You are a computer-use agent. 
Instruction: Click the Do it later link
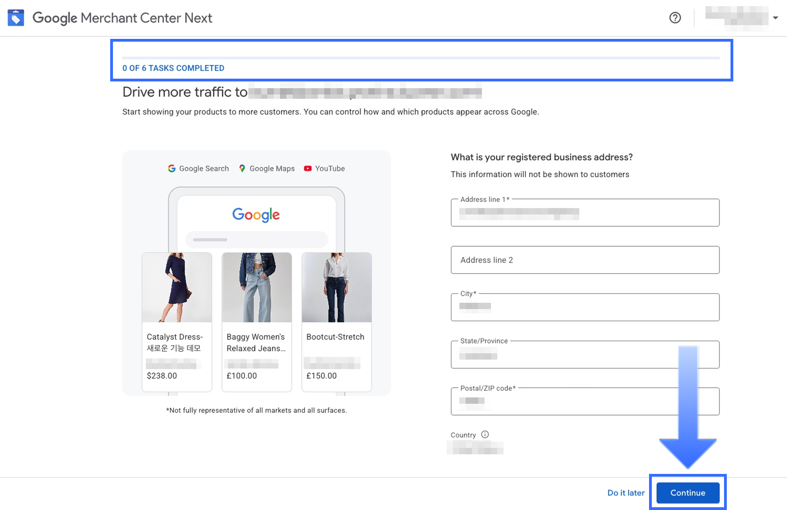[626, 493]
